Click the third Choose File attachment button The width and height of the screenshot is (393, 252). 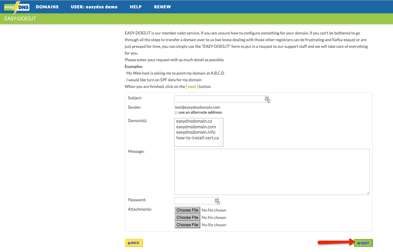pos(187,225)
